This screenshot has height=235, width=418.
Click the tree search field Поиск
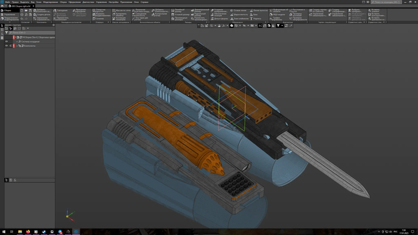32,33
